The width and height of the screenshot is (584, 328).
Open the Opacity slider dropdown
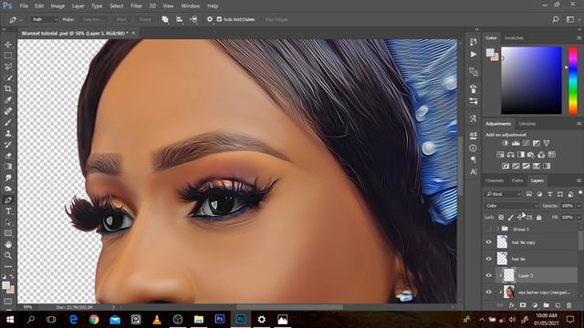pyautogui.click(x=579, y=206)
